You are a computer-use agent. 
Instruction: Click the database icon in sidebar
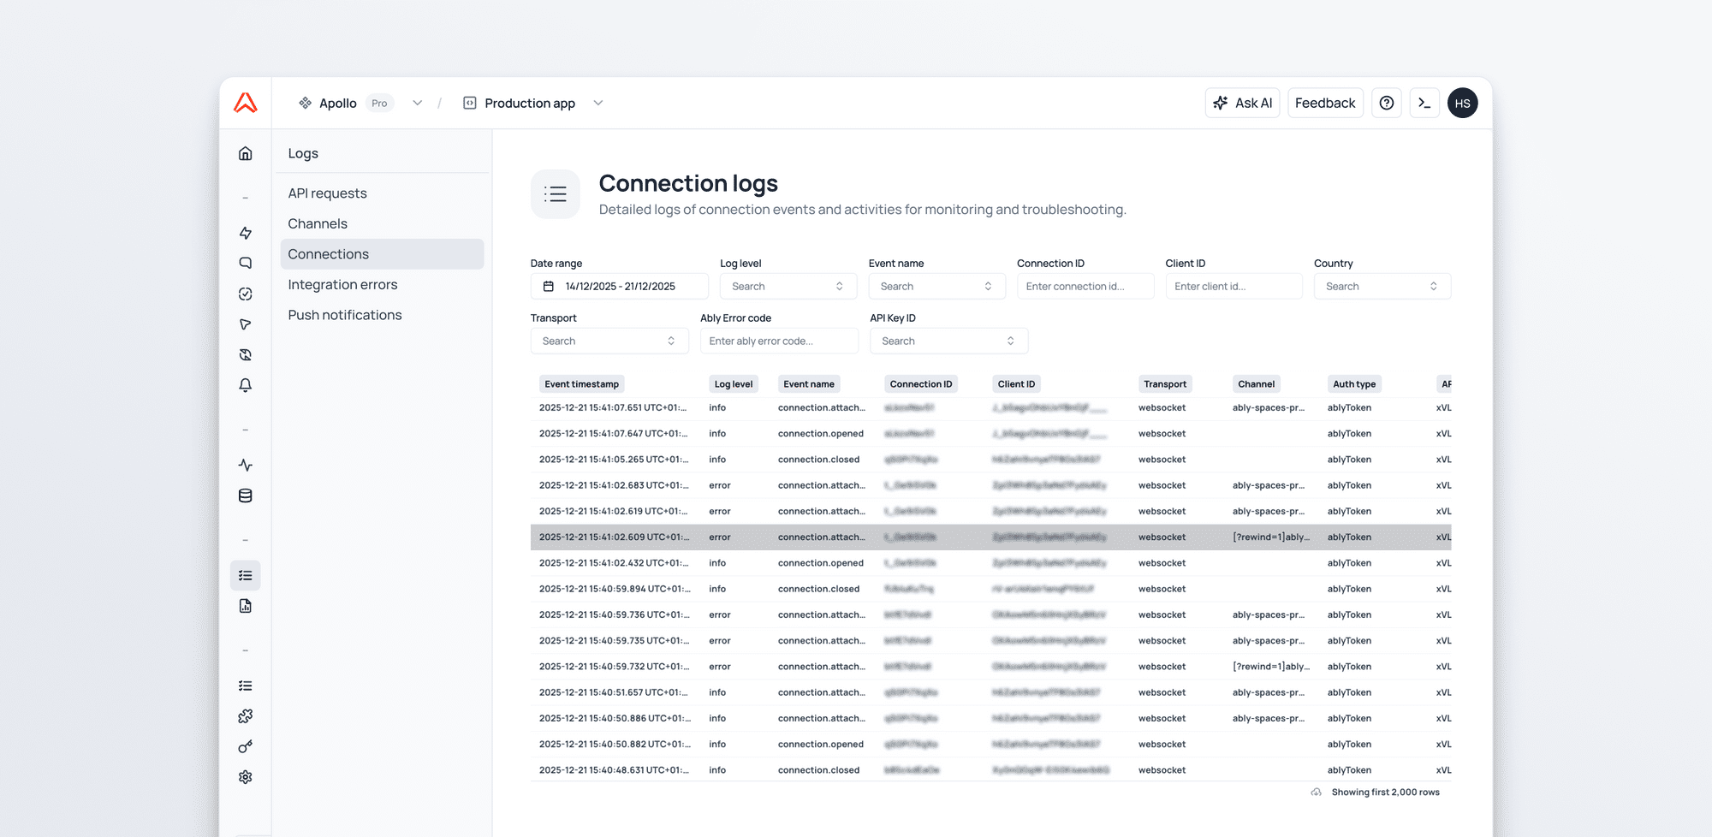click(x=246, y=496)
